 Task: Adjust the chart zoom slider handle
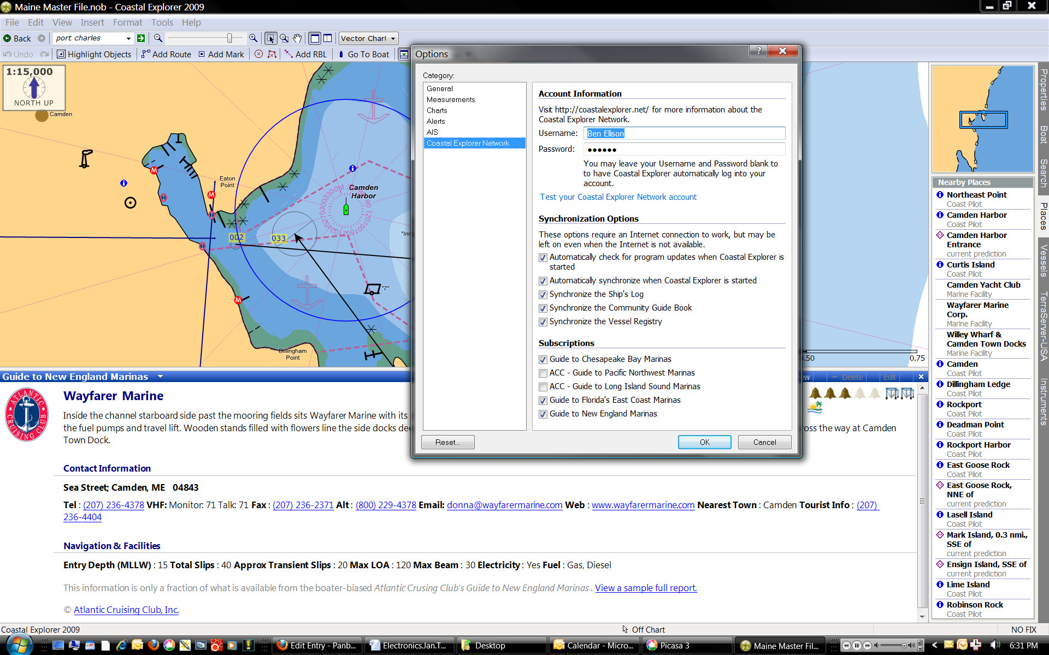[x=229, y=38]
